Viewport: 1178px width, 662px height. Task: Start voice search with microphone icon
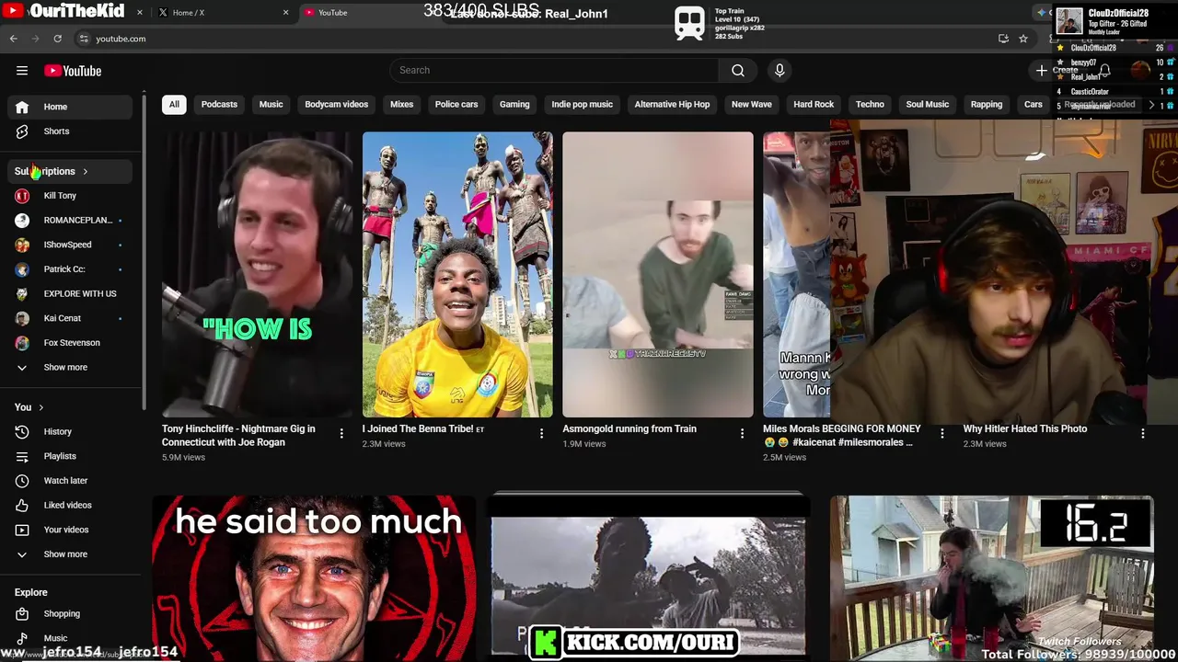(x=780, y=71)
